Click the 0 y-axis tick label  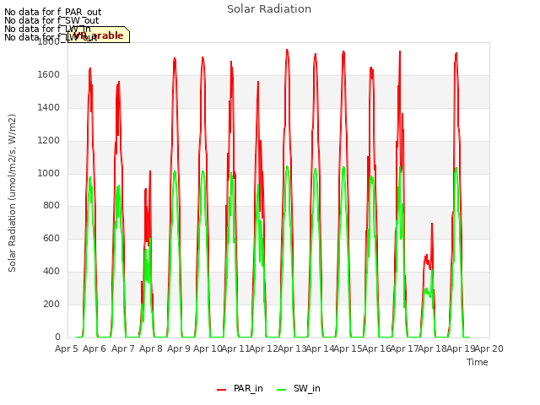pos(57,337)
